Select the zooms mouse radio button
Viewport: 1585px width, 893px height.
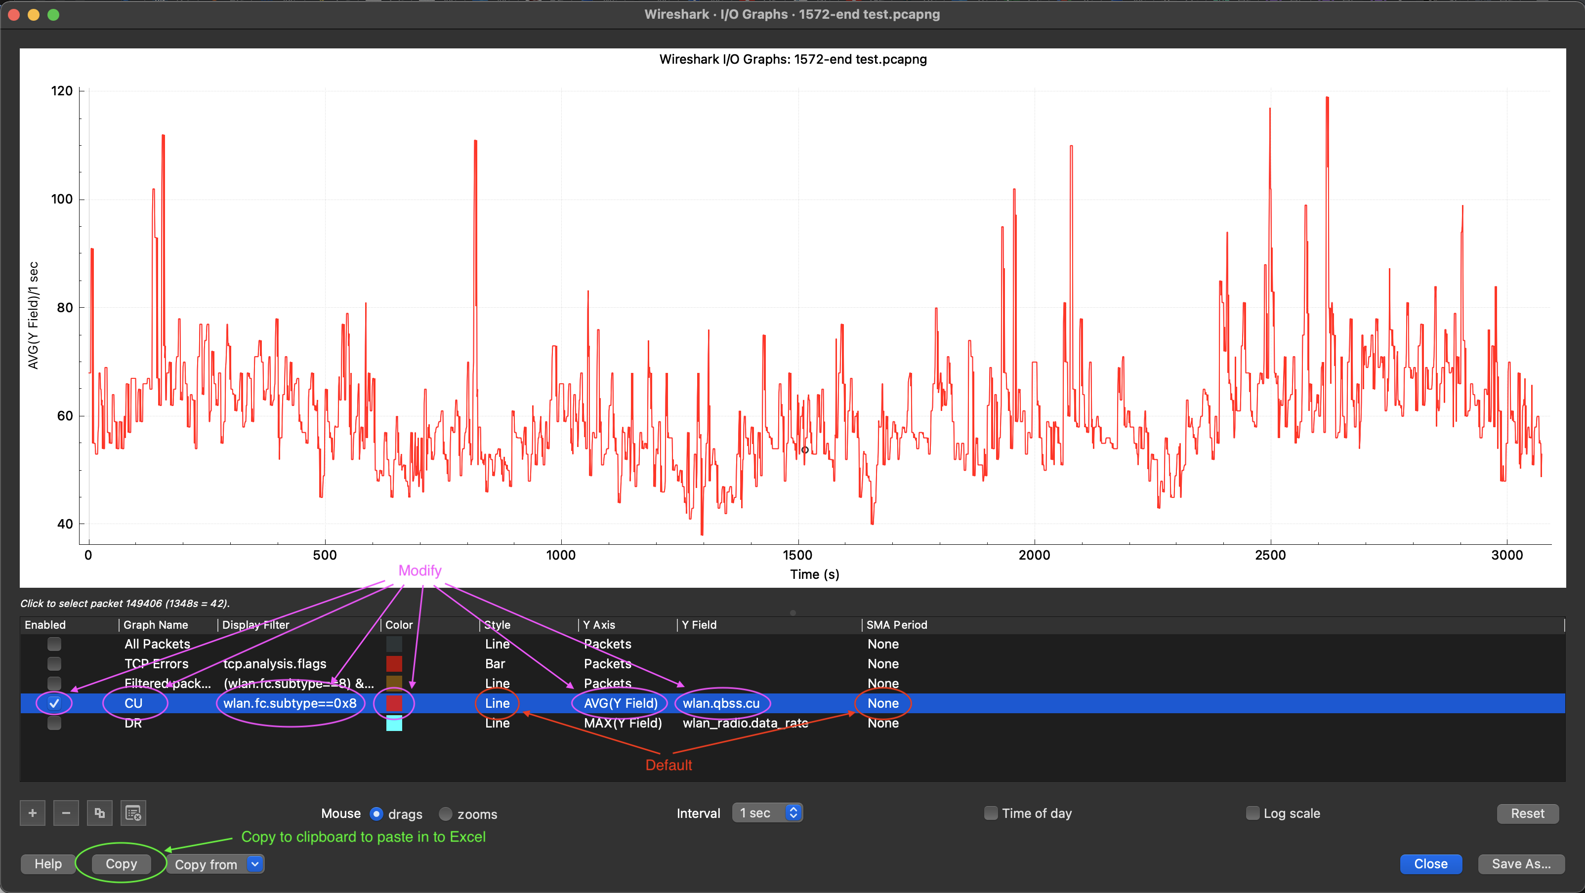coord(446,813)
